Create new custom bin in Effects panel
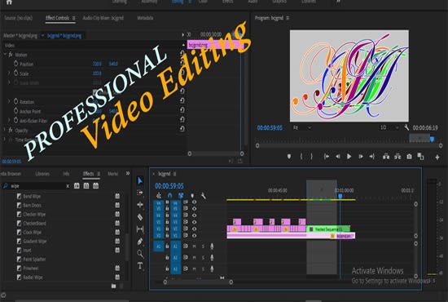This screenshot has width=448, height=302. click(113, 286)
